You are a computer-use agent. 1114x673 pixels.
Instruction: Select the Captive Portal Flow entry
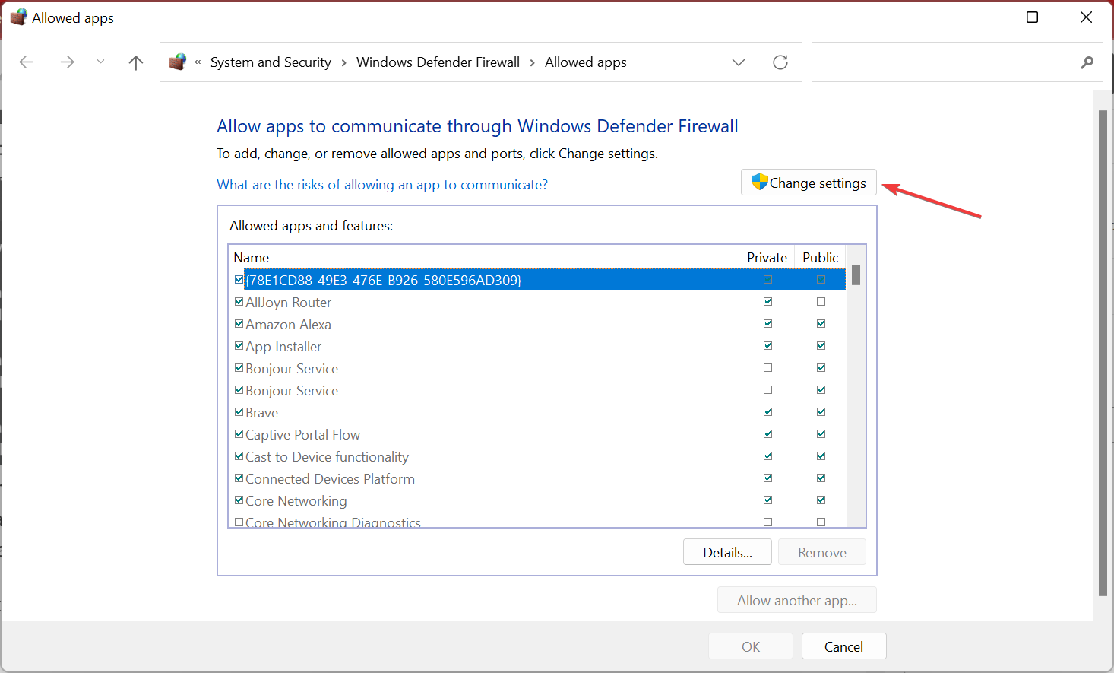537,434
